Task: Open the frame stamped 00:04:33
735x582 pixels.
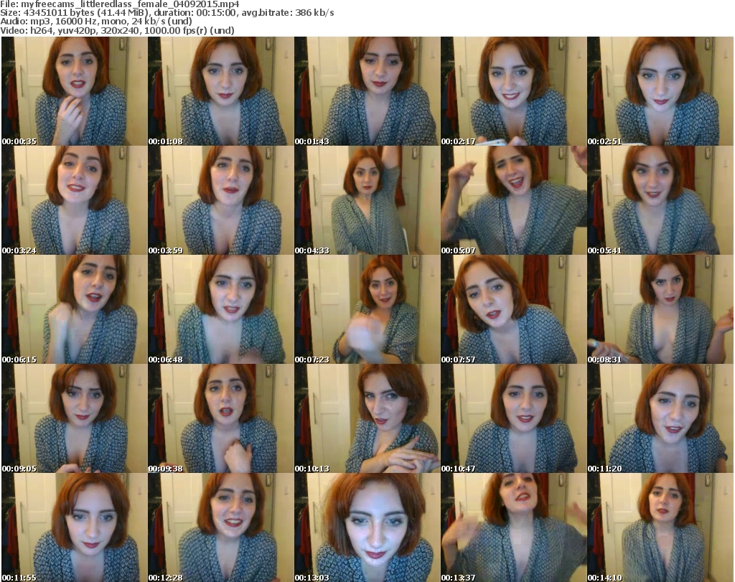Action: coord(367,200)
